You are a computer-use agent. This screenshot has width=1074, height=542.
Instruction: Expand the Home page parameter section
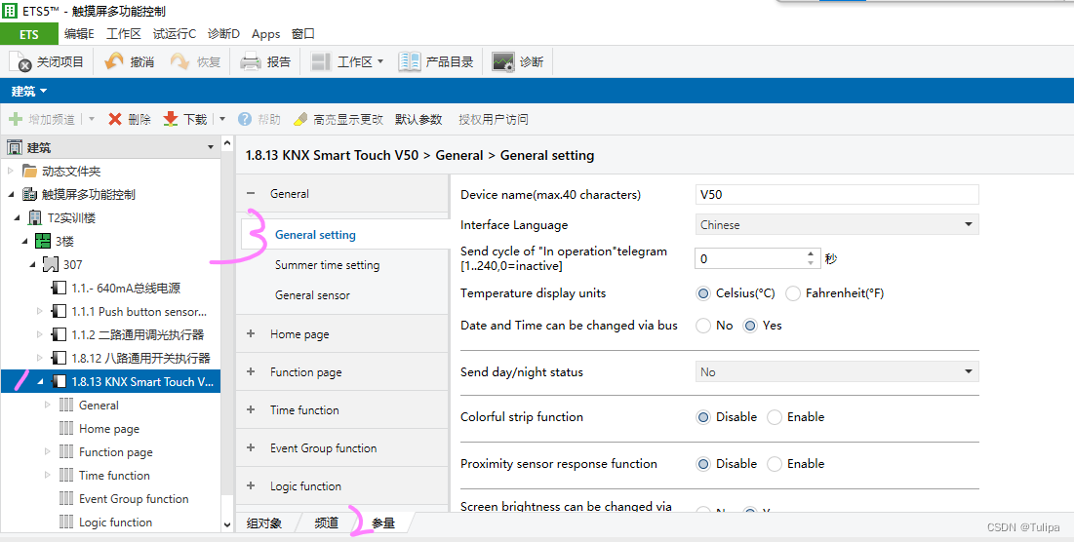point(251,334)
